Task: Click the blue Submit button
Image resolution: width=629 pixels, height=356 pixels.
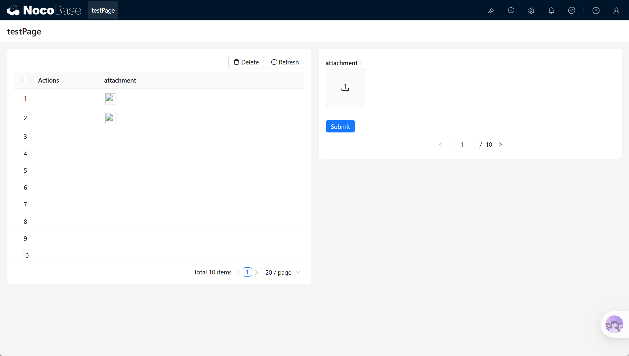Action: (x=340, y=126)
